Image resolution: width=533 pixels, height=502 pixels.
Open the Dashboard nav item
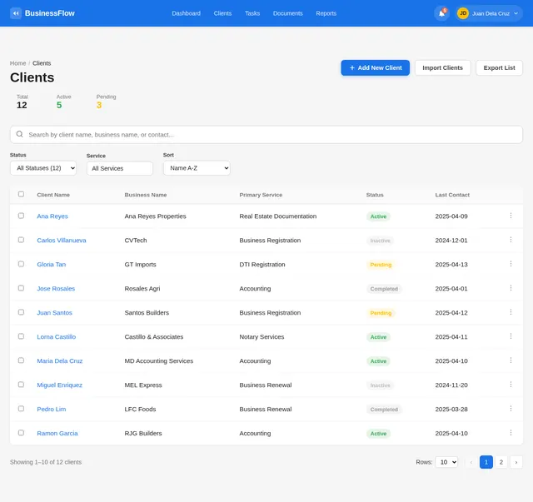click(x=186, y=13)
